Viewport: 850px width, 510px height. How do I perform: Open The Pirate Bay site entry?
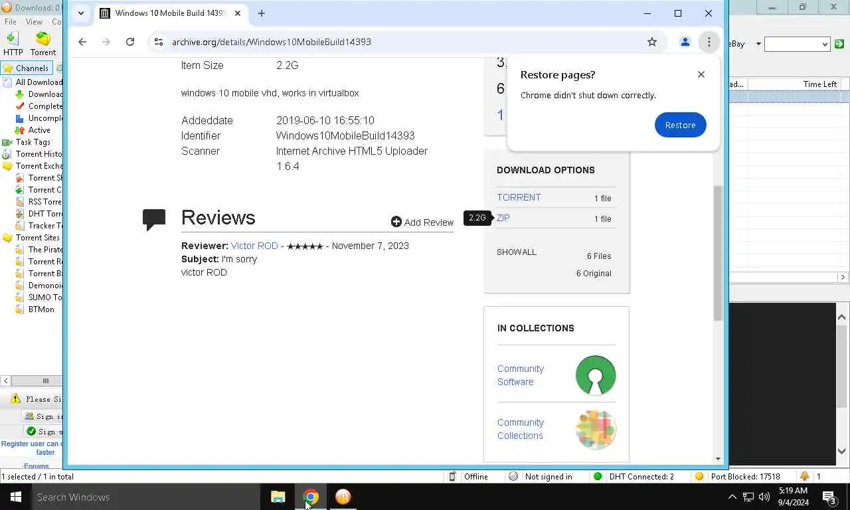pos(45,250)
